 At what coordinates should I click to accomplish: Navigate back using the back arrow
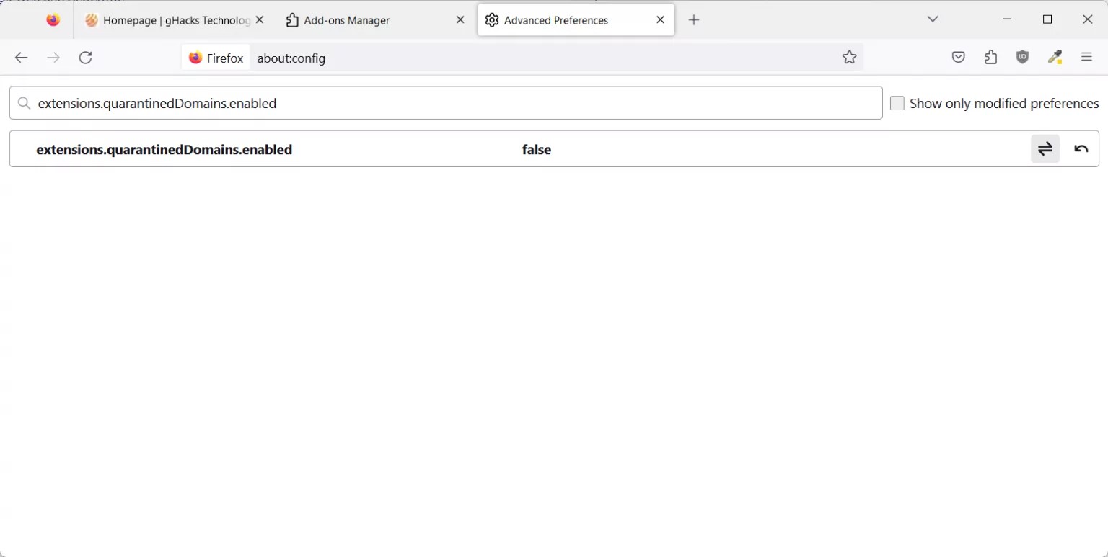point(21,58)
